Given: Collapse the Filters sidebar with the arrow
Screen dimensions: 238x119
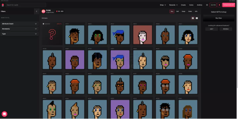Looking at the screenshot, I should pyautogui.click(x=37, y=11).
